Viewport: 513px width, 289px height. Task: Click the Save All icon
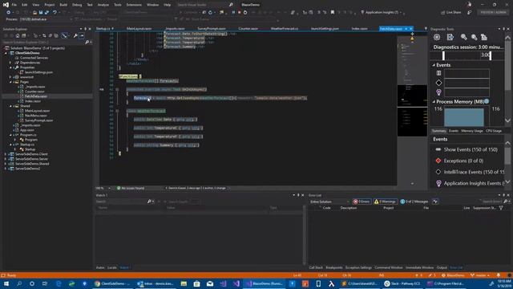coord(46,13)
